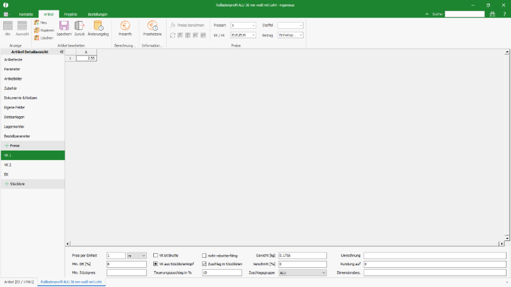Viewport: 511px width, 287px height.
Task: Open help with the question mark
Action: coord(504,14)
